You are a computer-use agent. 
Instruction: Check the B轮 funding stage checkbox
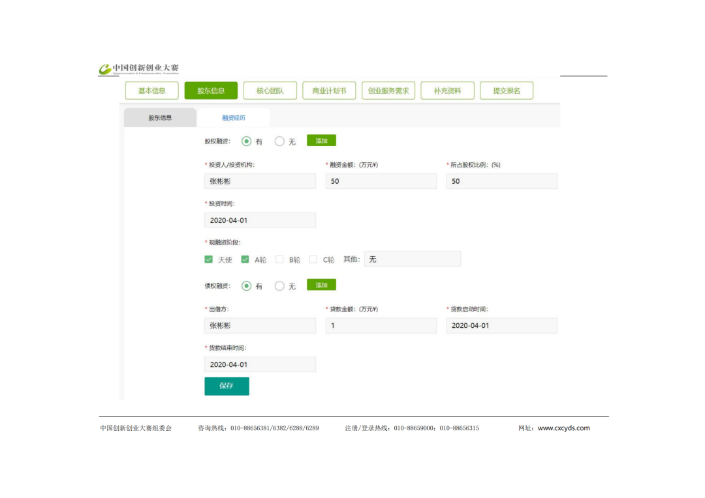[279, 259]
